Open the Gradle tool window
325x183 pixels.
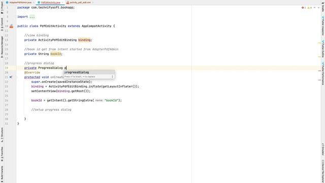323,8
